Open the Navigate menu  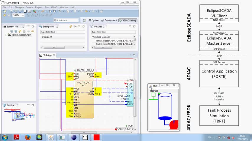(x=19, y=7)
